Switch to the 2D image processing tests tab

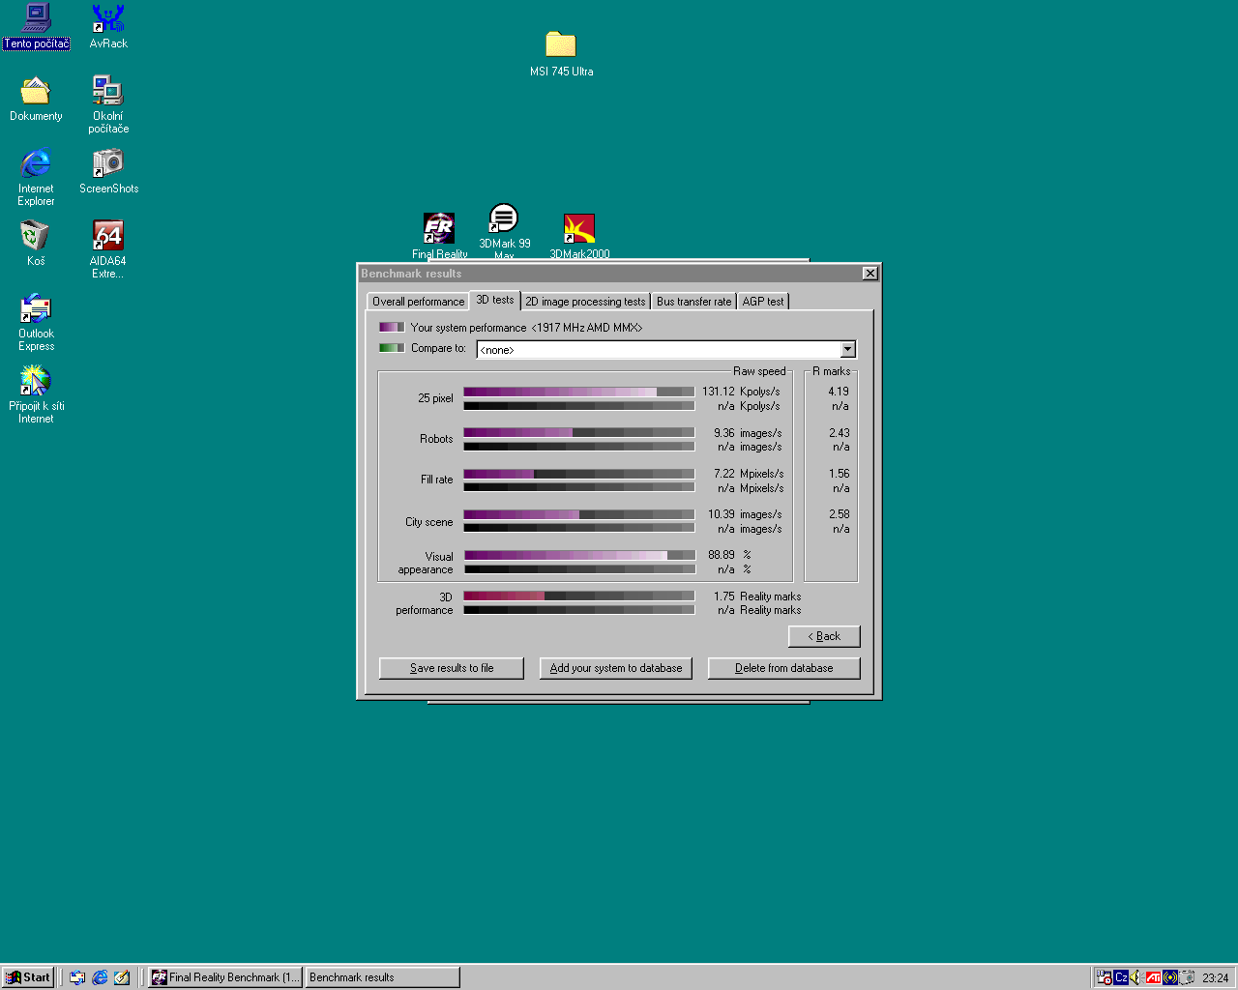(585, 302)
